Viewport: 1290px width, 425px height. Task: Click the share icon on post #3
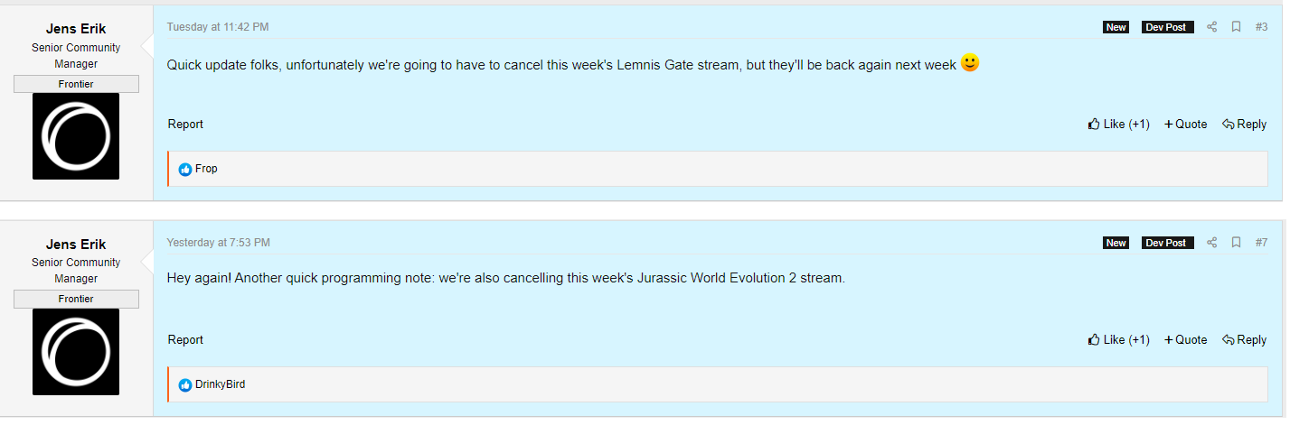(1212, 27)
